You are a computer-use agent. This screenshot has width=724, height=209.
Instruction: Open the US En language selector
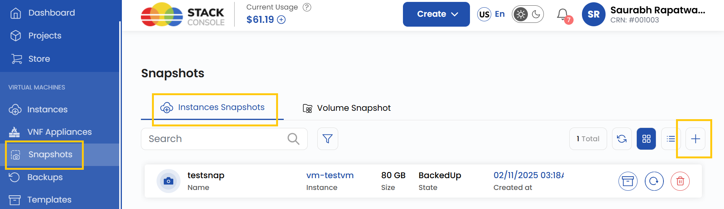click(x=491, y=14)
